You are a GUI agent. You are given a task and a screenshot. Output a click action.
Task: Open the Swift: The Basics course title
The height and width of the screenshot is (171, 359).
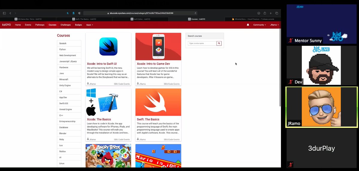[x=148, y=119]
